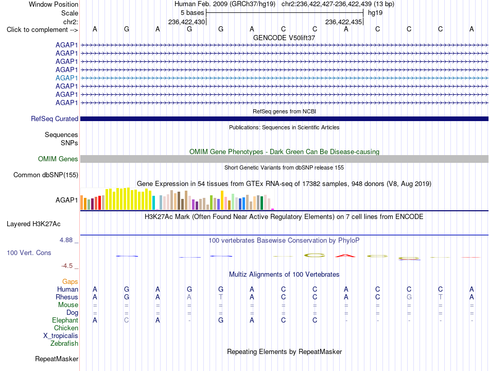489x371 pixels.
Task: Open 'Gene Expression in 54 tissues from GTEx' title
Action: [284, 183]
